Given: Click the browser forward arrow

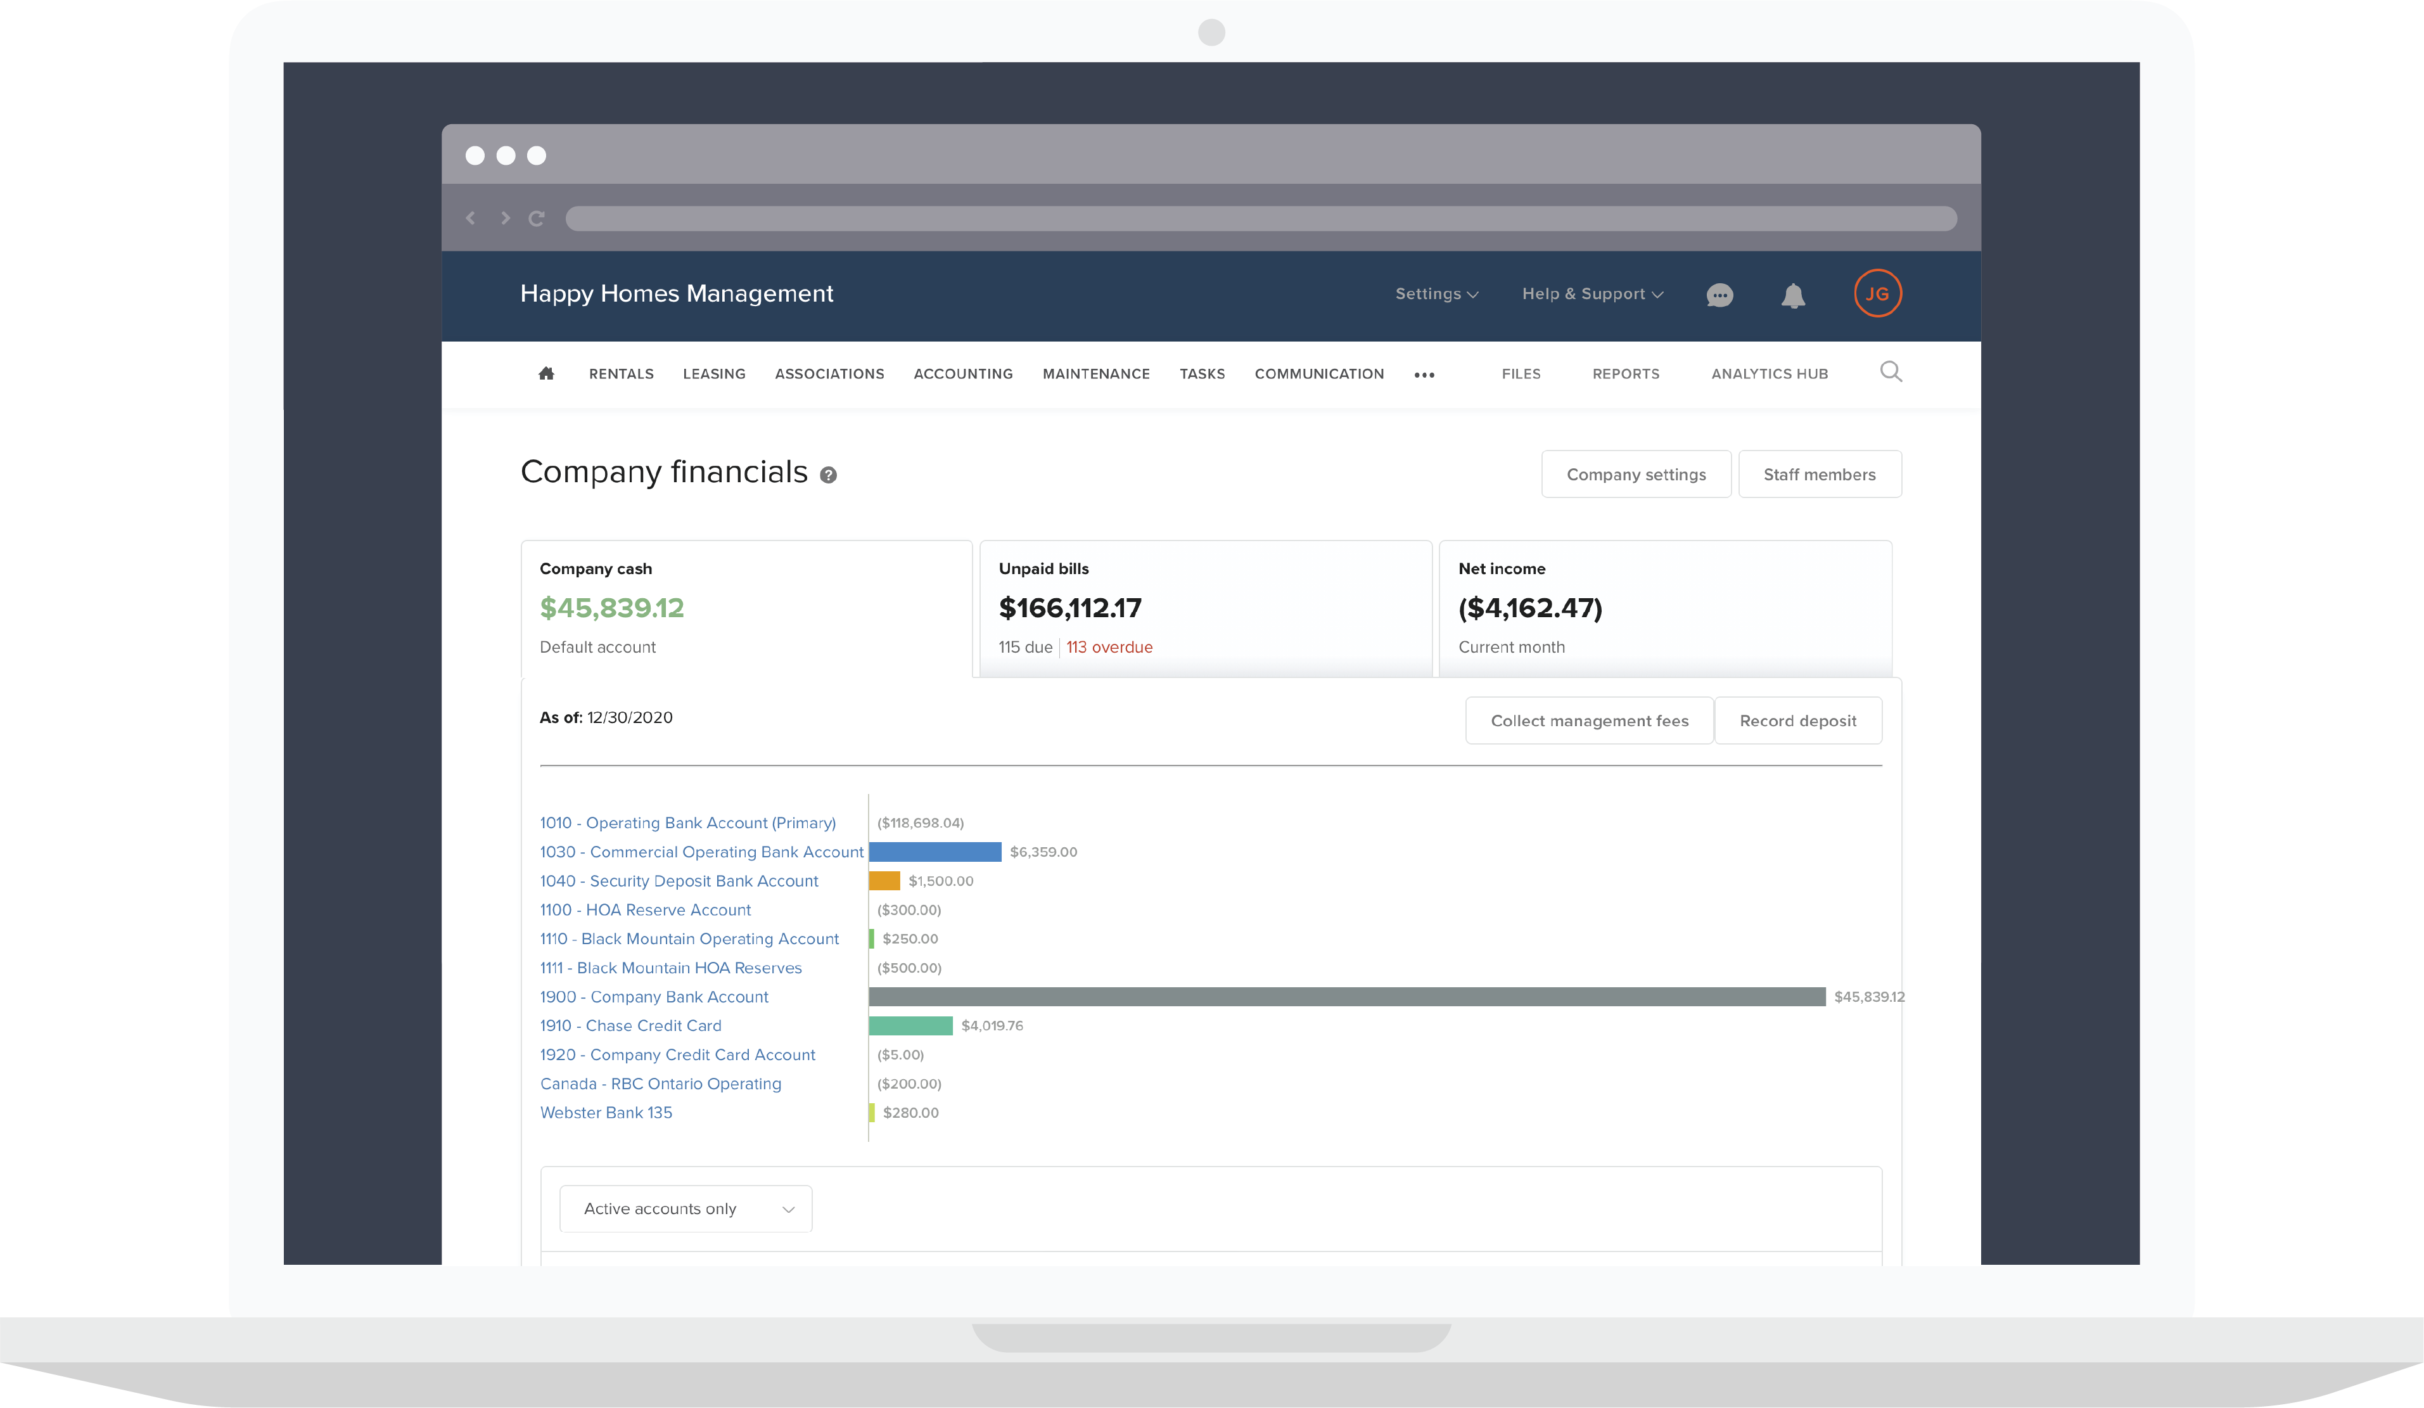Looking at the screenshot, I should point(505,219).
